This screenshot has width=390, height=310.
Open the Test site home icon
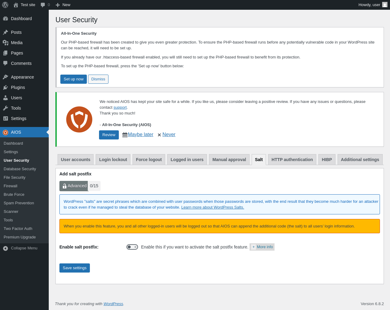(x=16, y=5)
